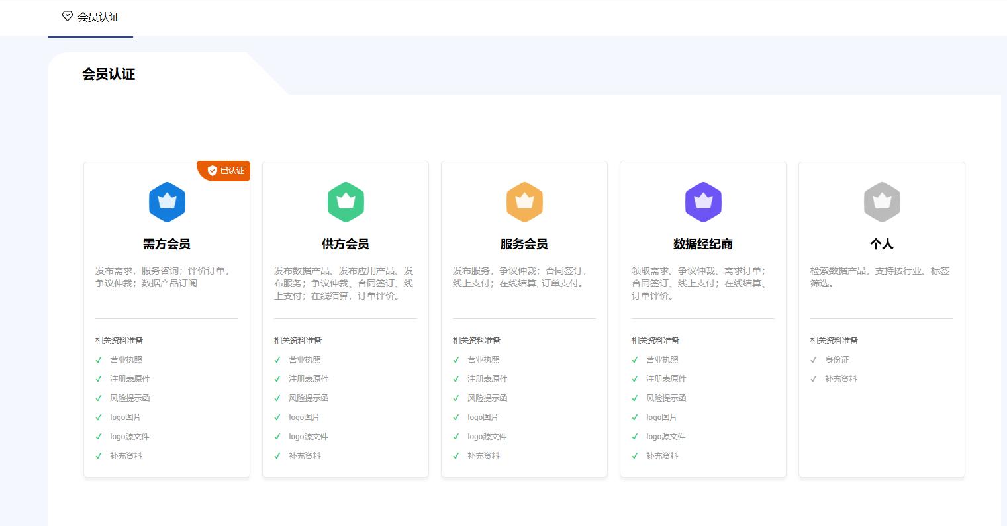The image size is (1007, 526).
Task: Click the green 供方会员 crown icon
Action: point(346,202)
